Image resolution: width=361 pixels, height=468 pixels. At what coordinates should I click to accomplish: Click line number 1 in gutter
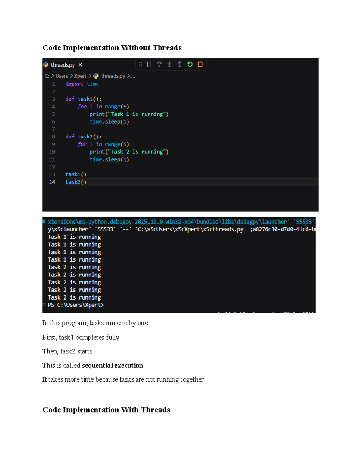pos(54,84)
